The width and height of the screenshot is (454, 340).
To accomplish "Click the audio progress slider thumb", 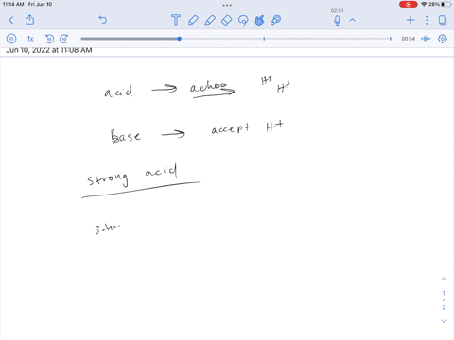I will 179,39.
